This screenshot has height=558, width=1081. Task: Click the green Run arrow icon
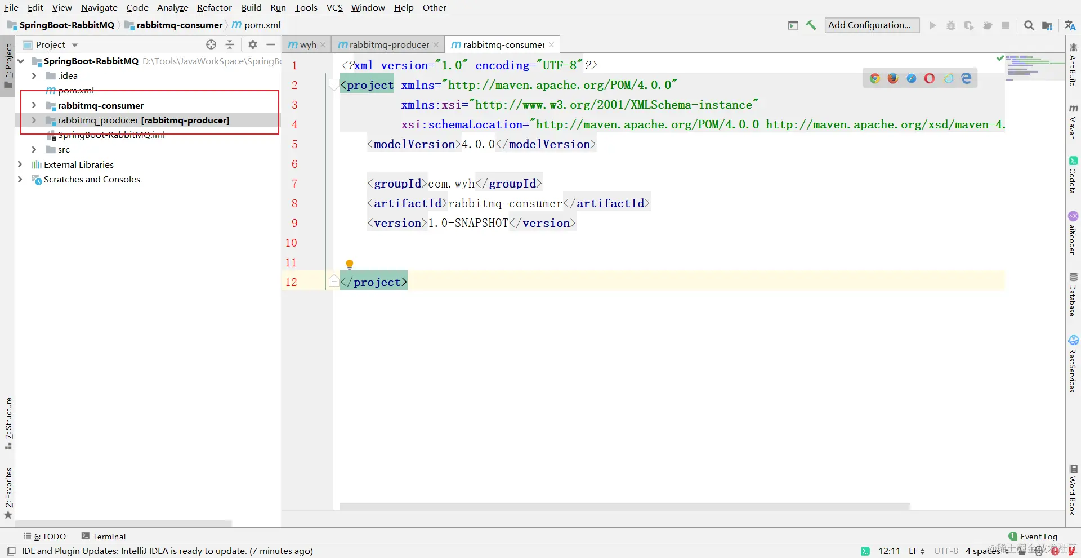point(933,25)
